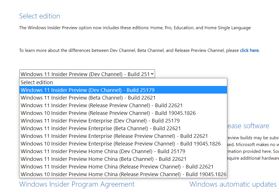279x192 pixels.
Task: Select Windows 10 Release Preview Build 19045.1826
Action: click(x=123, y=113)
